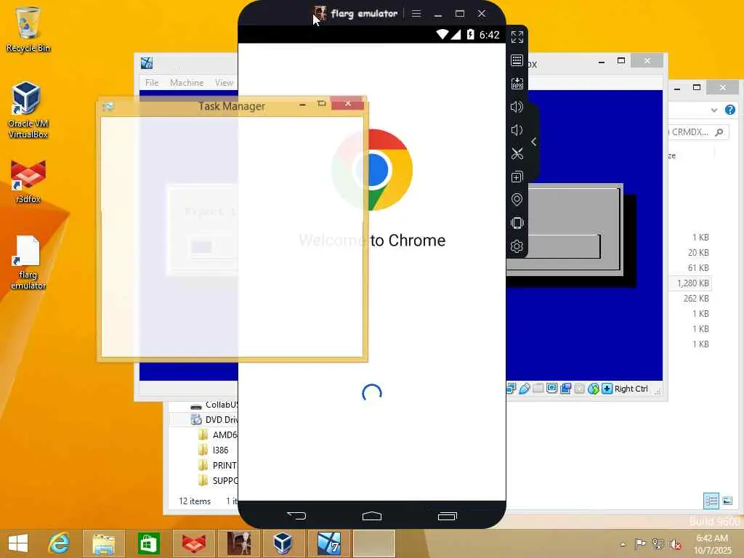Open Windows Store from taskbar
Screen dimensions: 744x558
click(x=148, y=543)
